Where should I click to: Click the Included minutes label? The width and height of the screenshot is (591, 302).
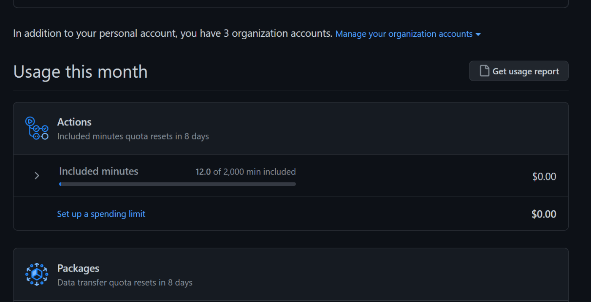point(99,171)
